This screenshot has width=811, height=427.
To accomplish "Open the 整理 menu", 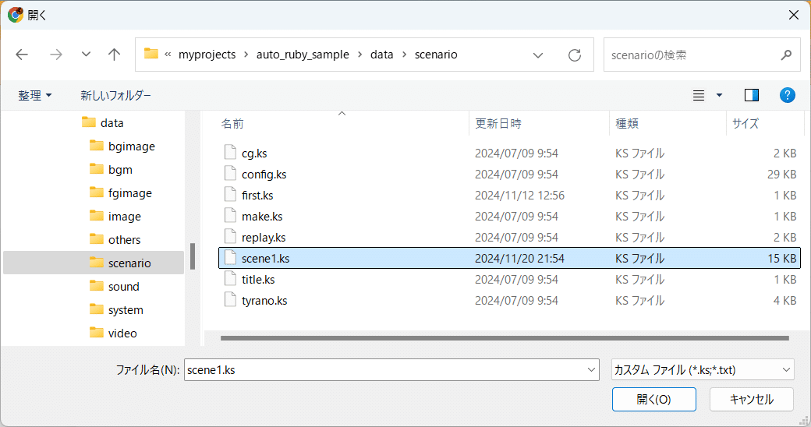I will 34,95.
